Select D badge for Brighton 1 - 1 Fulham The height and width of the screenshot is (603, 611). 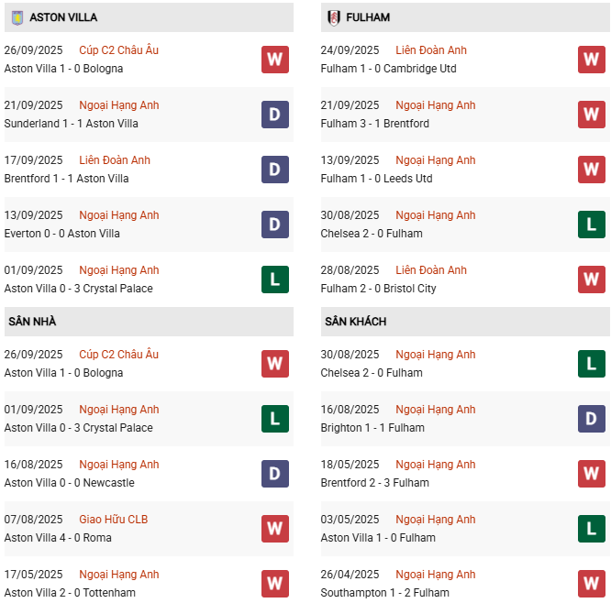click(x=591, y=419)
